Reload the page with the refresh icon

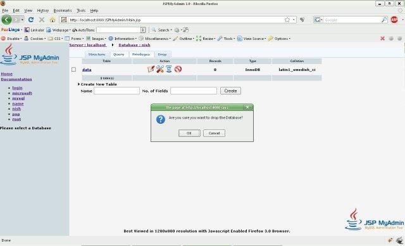point(31,20)
